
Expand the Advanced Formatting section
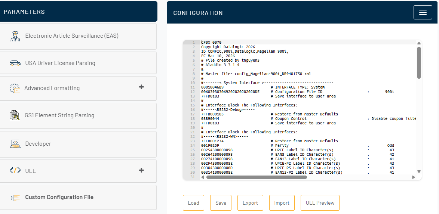[x=141, y=87]
